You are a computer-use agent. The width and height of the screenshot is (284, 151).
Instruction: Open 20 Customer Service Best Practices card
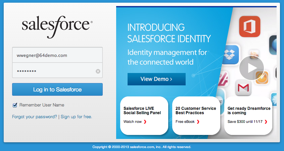pos(196,116)
